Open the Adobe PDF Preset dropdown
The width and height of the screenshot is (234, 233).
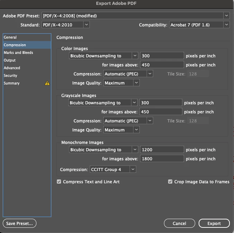pos(136,16)
